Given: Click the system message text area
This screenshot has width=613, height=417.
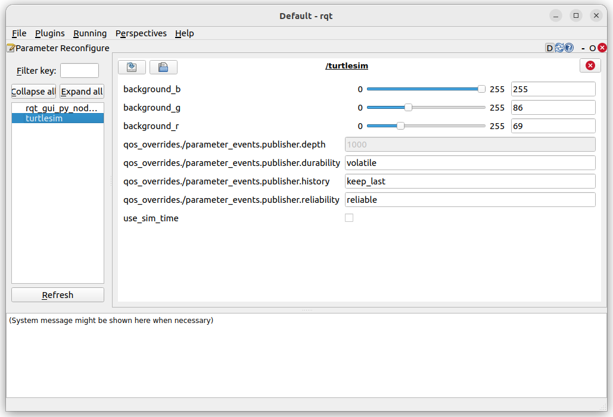Looking at the screenshot, I should (x=306, y=355).
